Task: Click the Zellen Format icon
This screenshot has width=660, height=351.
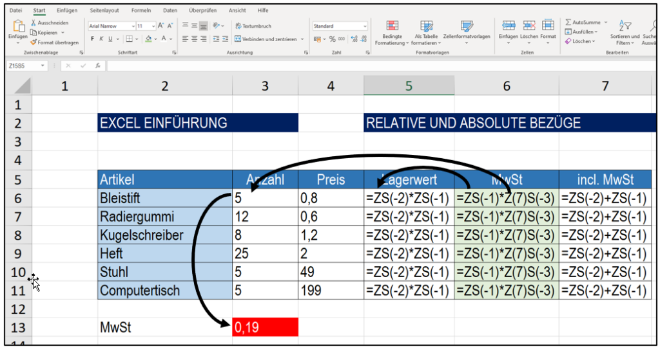Action: 548,25
